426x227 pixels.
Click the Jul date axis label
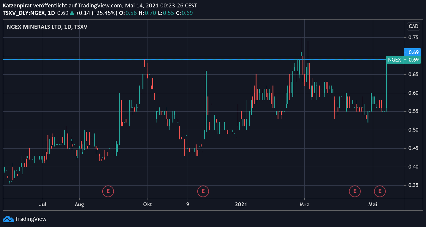point(43,204)
